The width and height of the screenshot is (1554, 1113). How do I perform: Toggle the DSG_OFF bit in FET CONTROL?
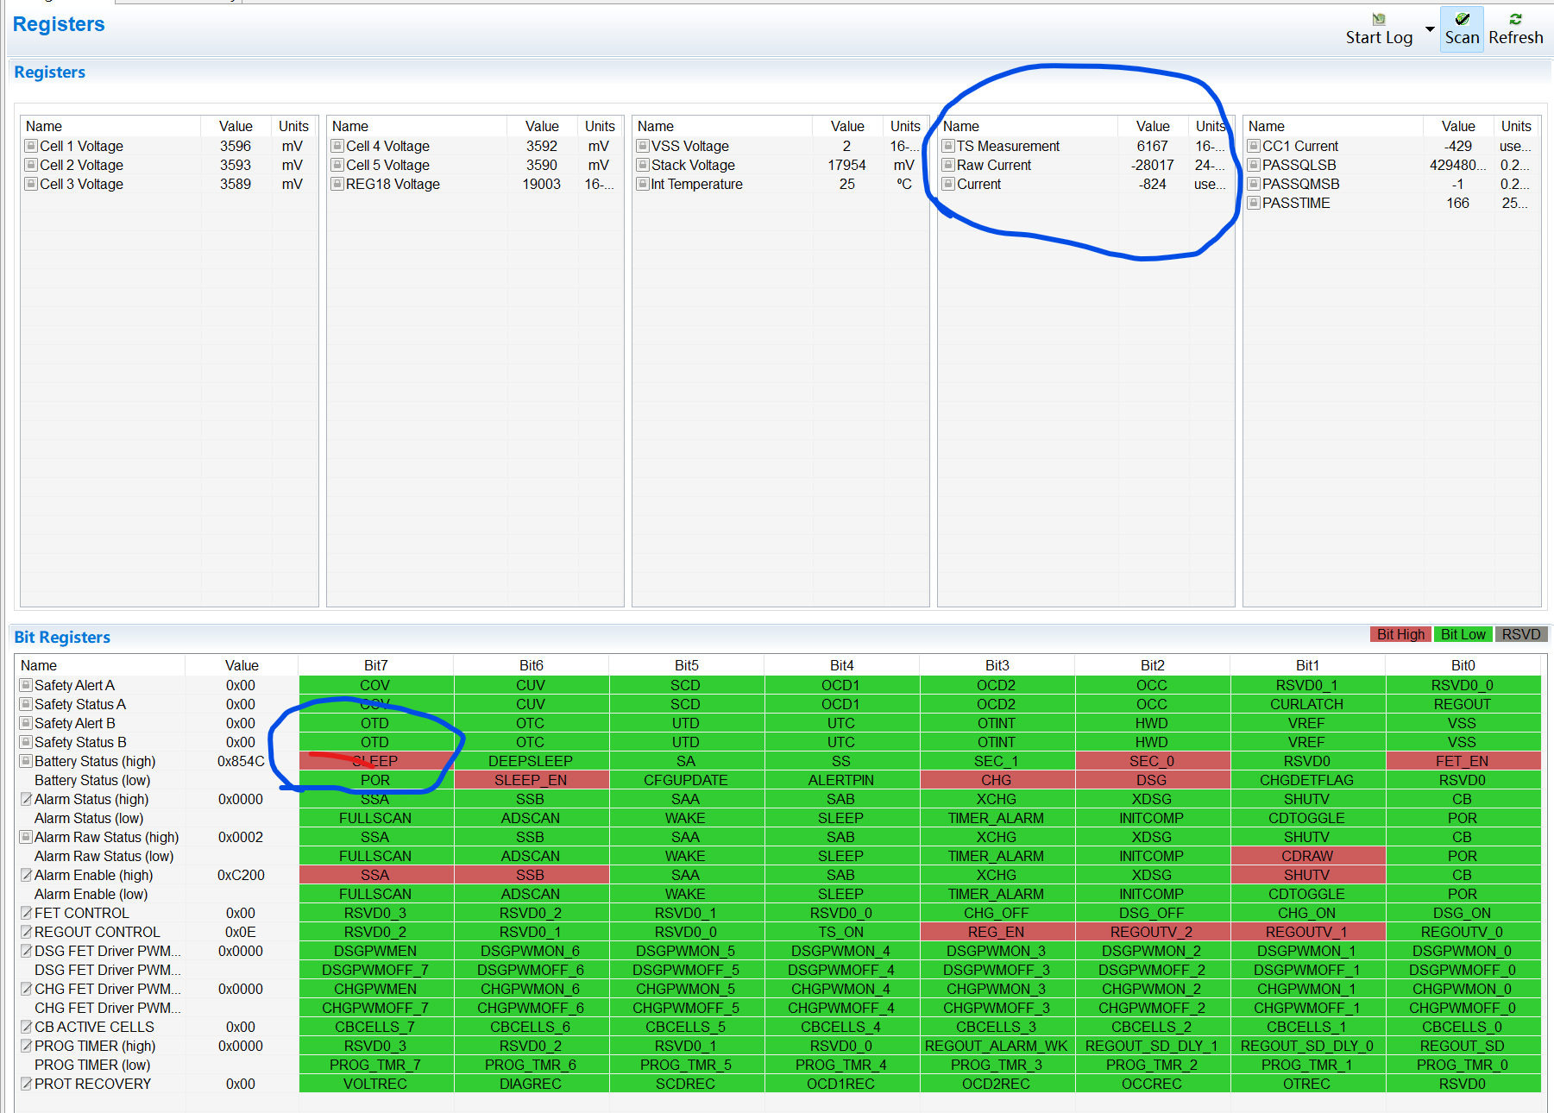(x=1152, y=913)
